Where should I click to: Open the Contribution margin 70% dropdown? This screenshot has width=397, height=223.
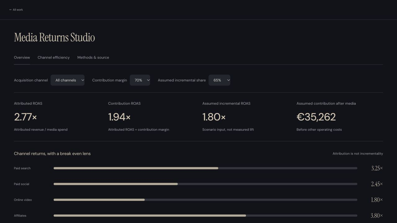click(x=140, y=80)
